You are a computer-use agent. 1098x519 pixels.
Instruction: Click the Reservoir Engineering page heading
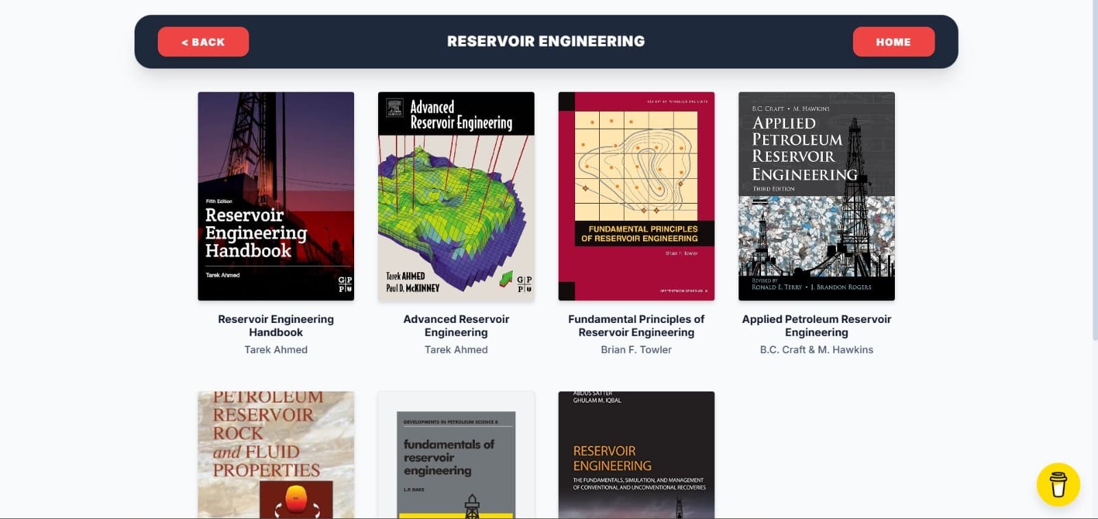[546, 41]
